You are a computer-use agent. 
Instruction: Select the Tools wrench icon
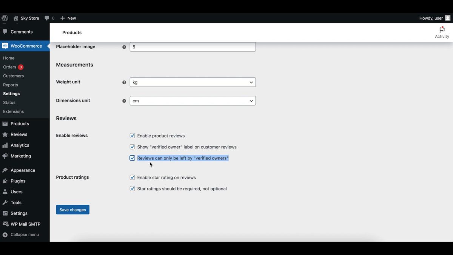pos(6,202)
